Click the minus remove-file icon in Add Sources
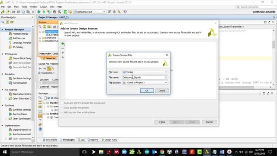 pos(63,48)
